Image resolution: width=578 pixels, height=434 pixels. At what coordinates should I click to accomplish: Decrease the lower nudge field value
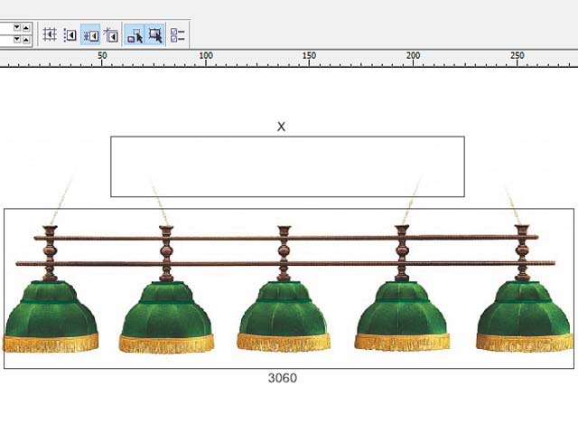17,40
